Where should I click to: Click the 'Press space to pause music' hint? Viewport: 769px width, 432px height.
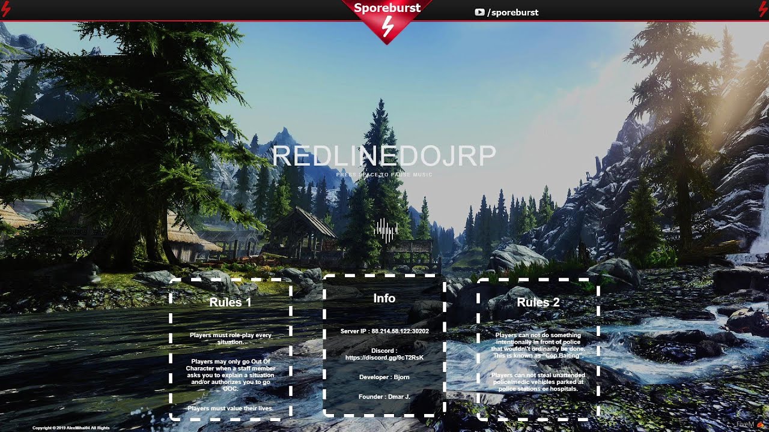[384, 175]
